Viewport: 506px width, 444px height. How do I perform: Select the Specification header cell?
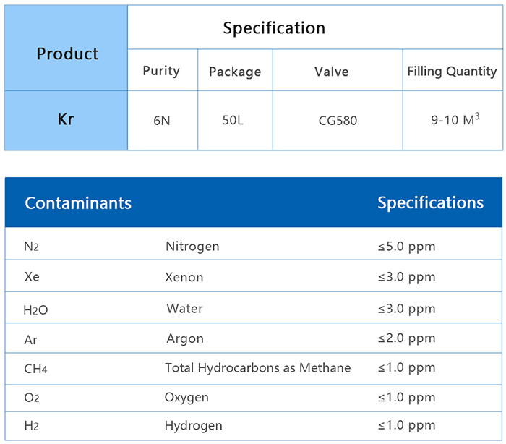(274, 28)
